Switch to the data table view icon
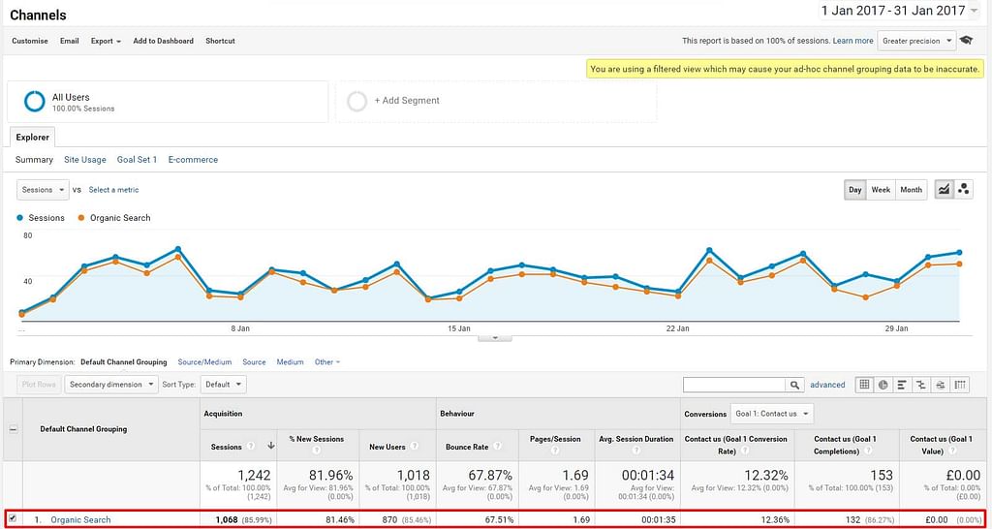The image size is (992, 529). click(864, 385)
